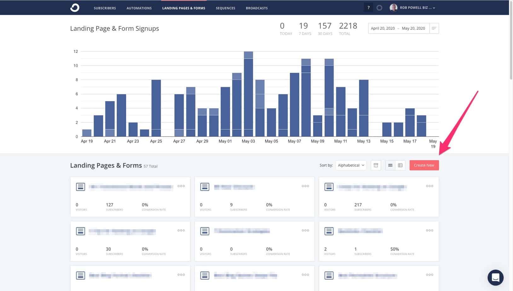Open the chat support bubble
The image size is (513, 291).
pos(496,277)
